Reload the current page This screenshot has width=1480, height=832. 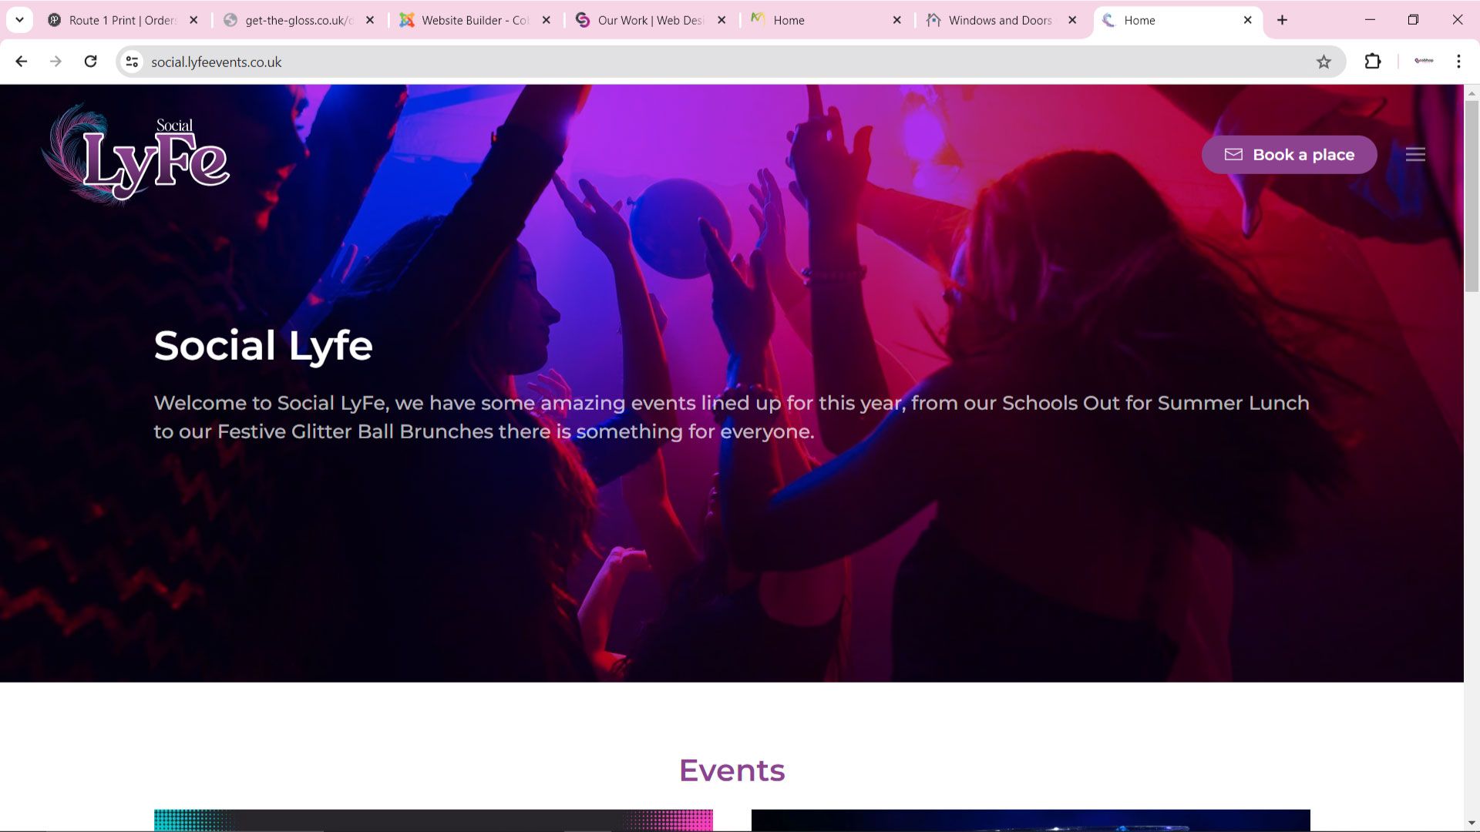coord(91,62)
